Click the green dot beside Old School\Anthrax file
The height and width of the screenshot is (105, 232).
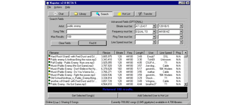49,78
